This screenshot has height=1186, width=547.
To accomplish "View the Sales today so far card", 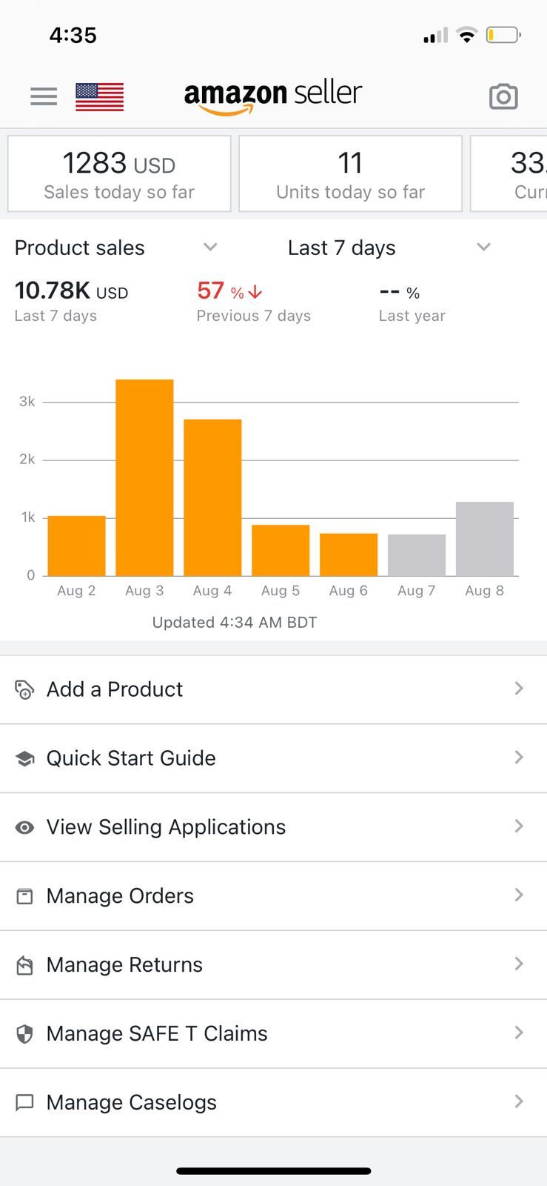I will pyautogui.click(x=119, y=174).
